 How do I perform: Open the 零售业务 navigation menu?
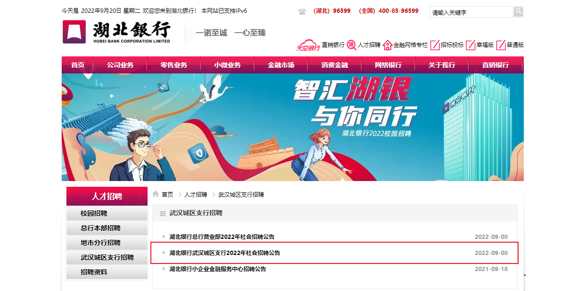click(x=174, y=65)
